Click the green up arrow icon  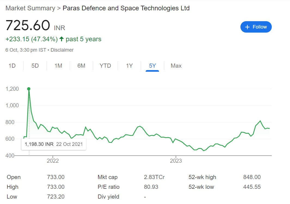tap(62, 39)
